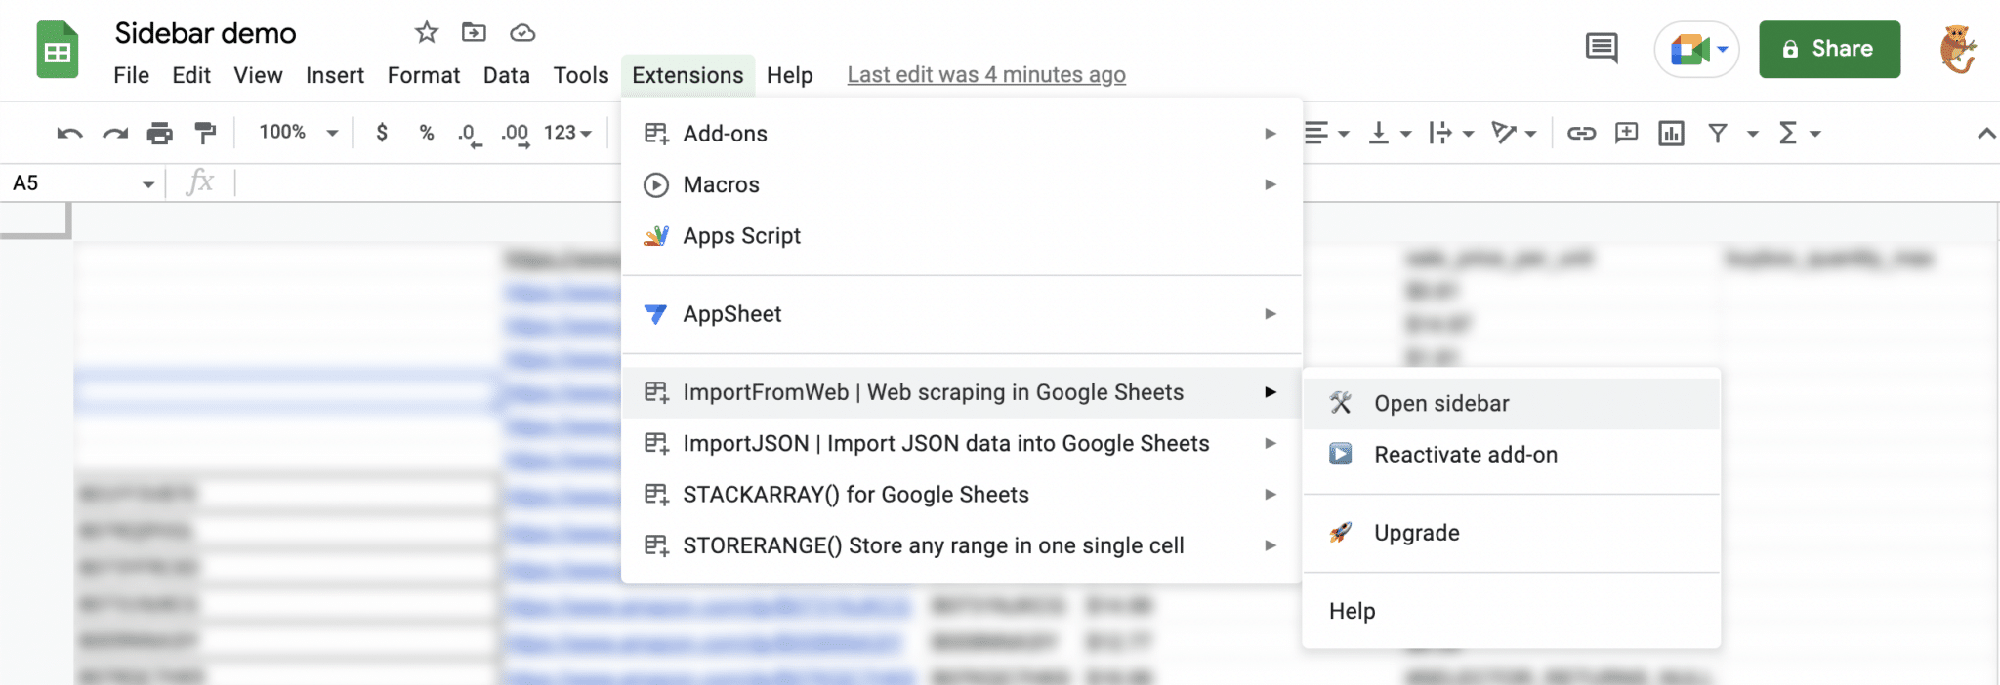
Task: Choose Apps Script from Extensions menu
Action: click(x=741, y=236)
